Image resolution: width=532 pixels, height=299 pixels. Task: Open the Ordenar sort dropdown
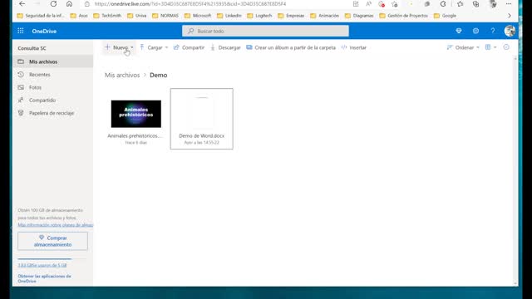[x=463, y=47]
